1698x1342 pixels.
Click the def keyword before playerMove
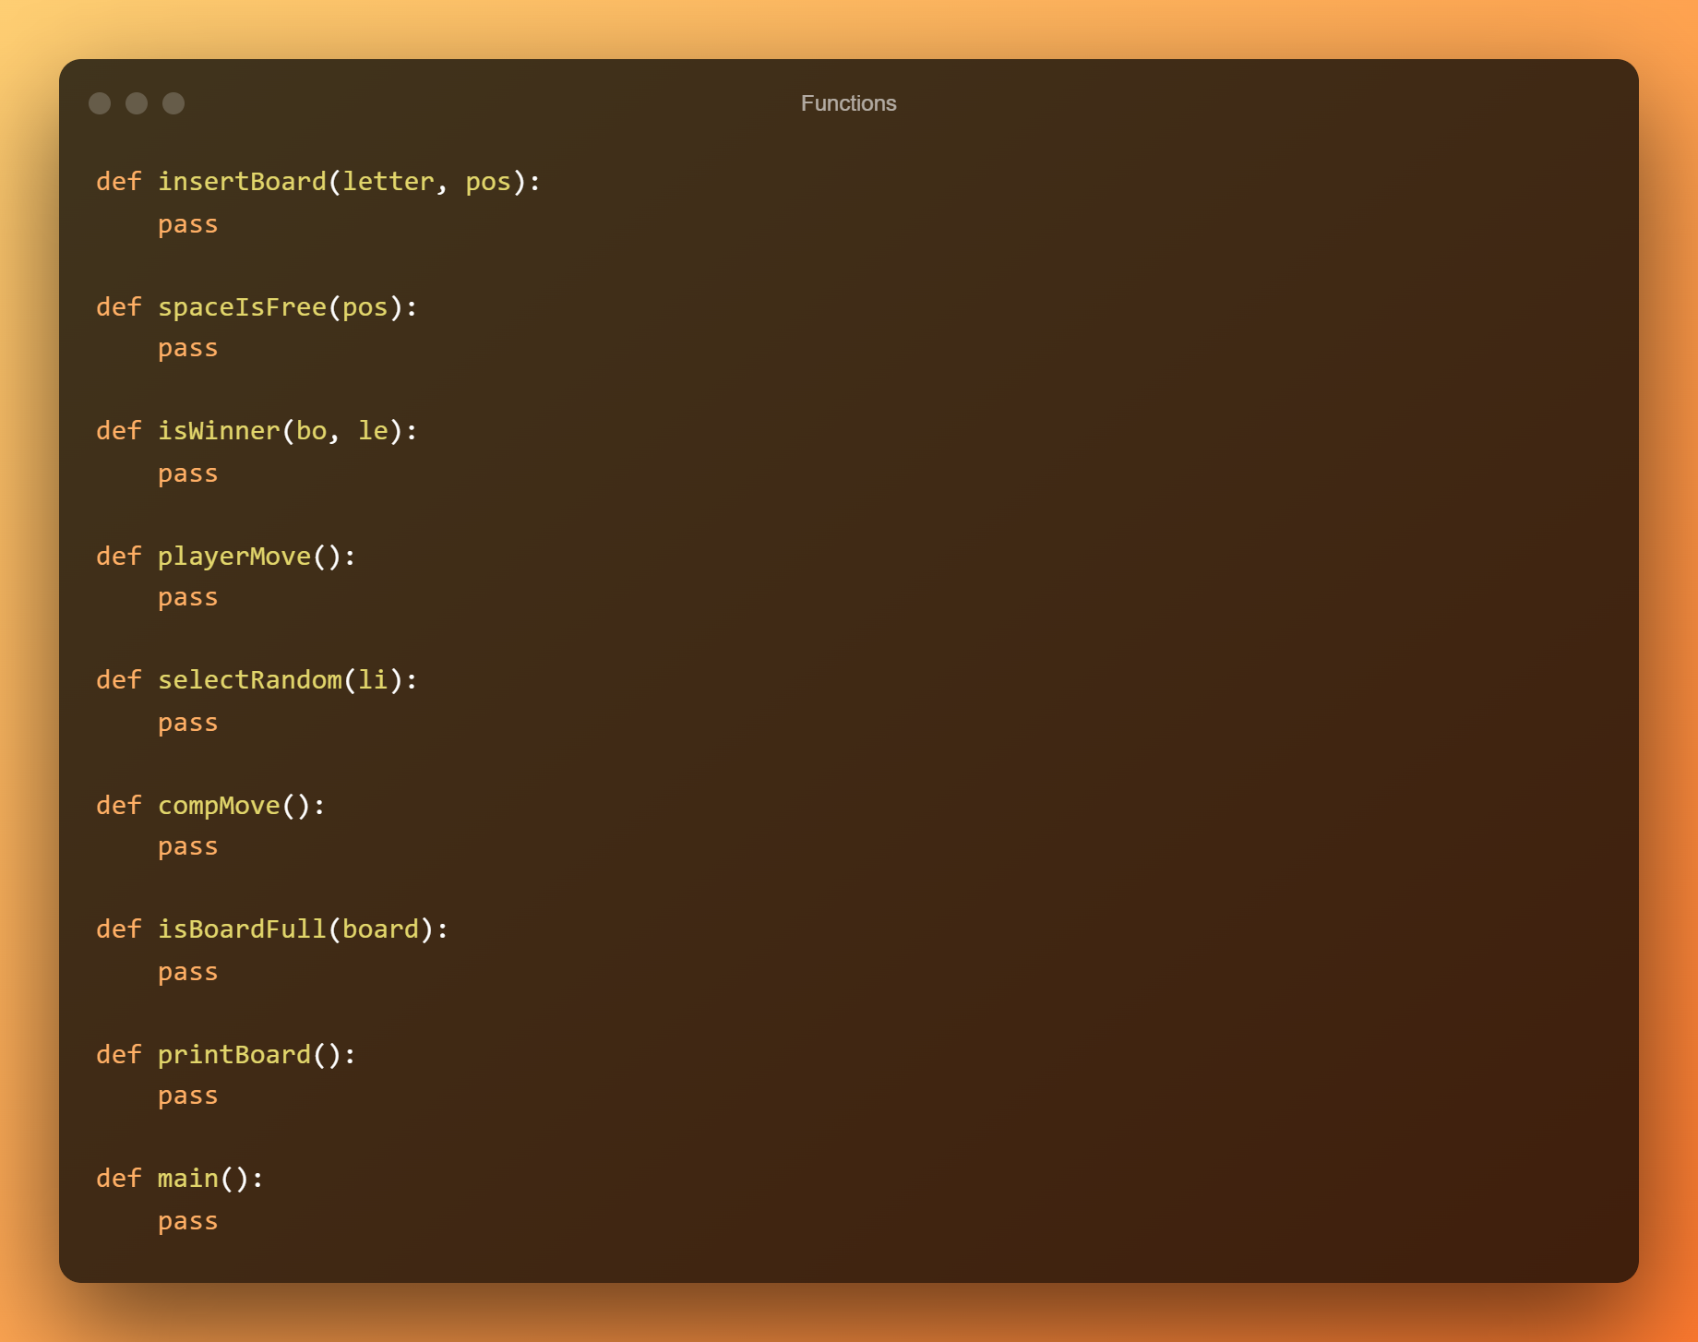pos(119,556)
